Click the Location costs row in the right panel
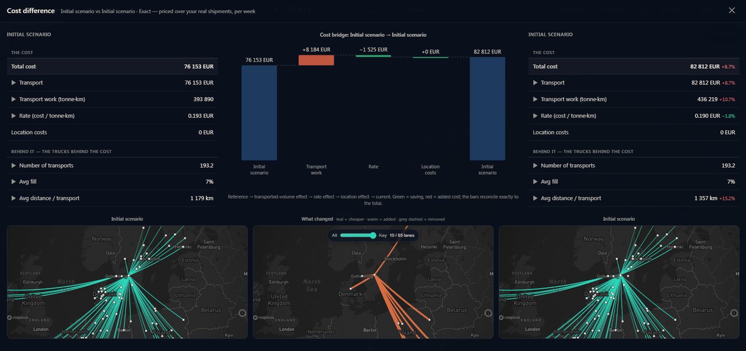 (x=634, y=133)
